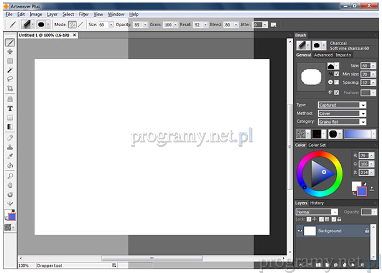The width and height of the screenshot is (382, 273).
Task: Click the Magic Wand tool
Action: pyautogui.click(x=10, y=70)
